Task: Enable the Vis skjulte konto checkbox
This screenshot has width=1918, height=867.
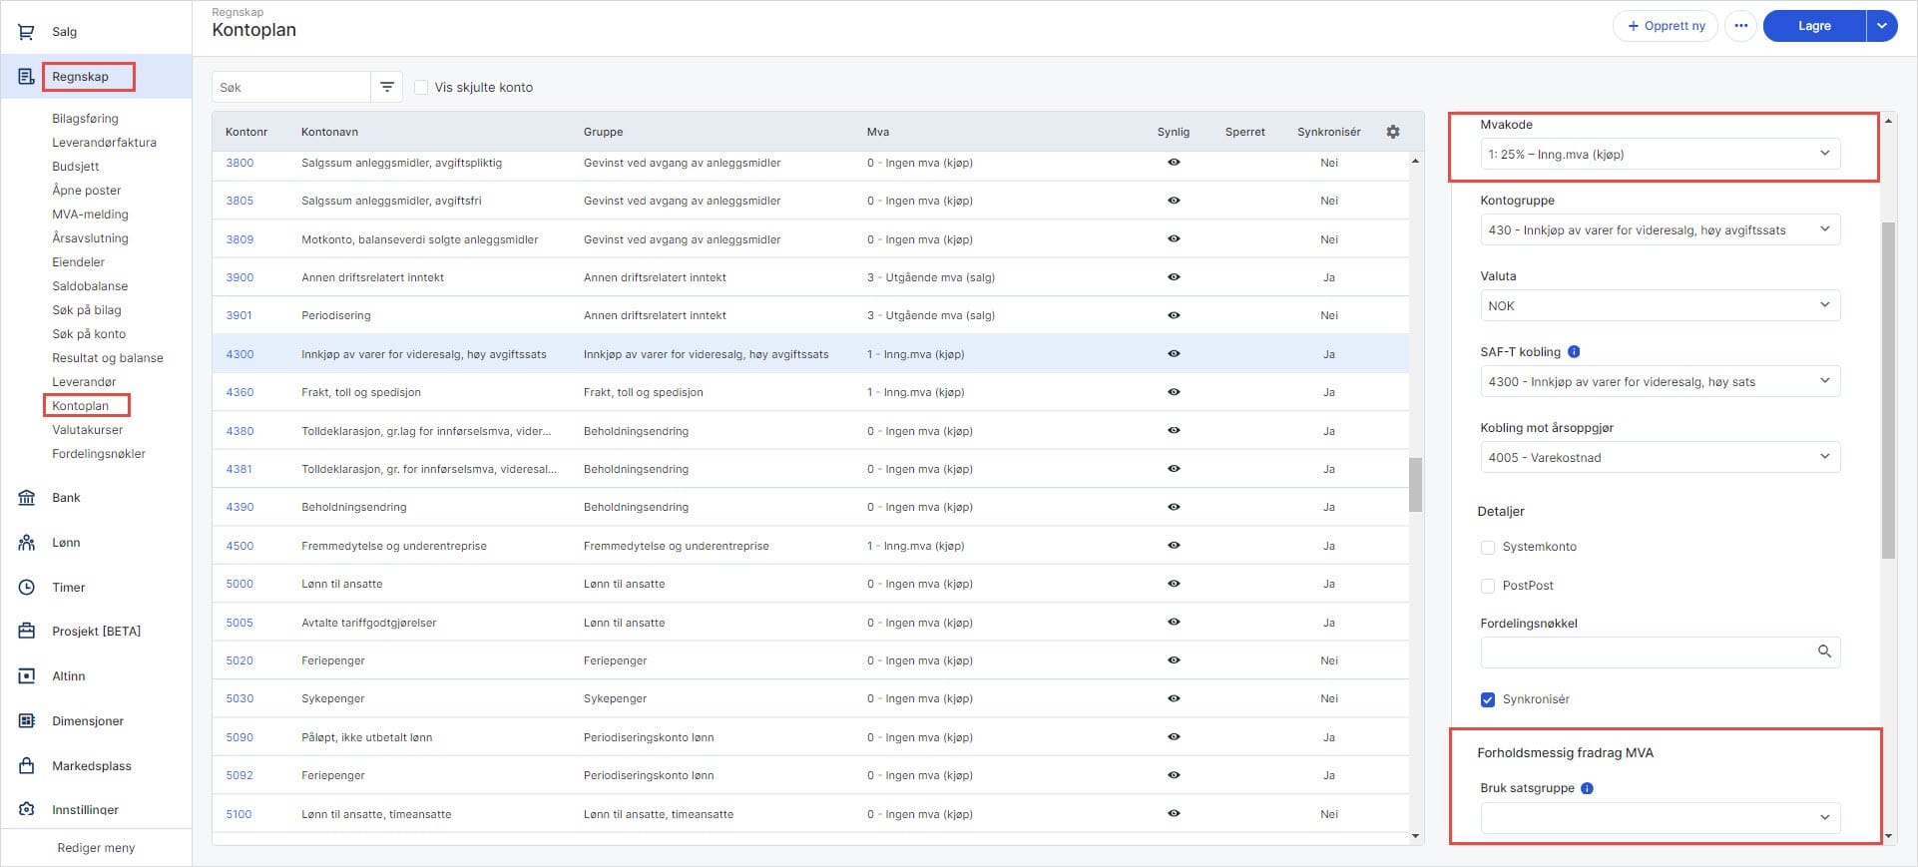Action: pos(421,88)
